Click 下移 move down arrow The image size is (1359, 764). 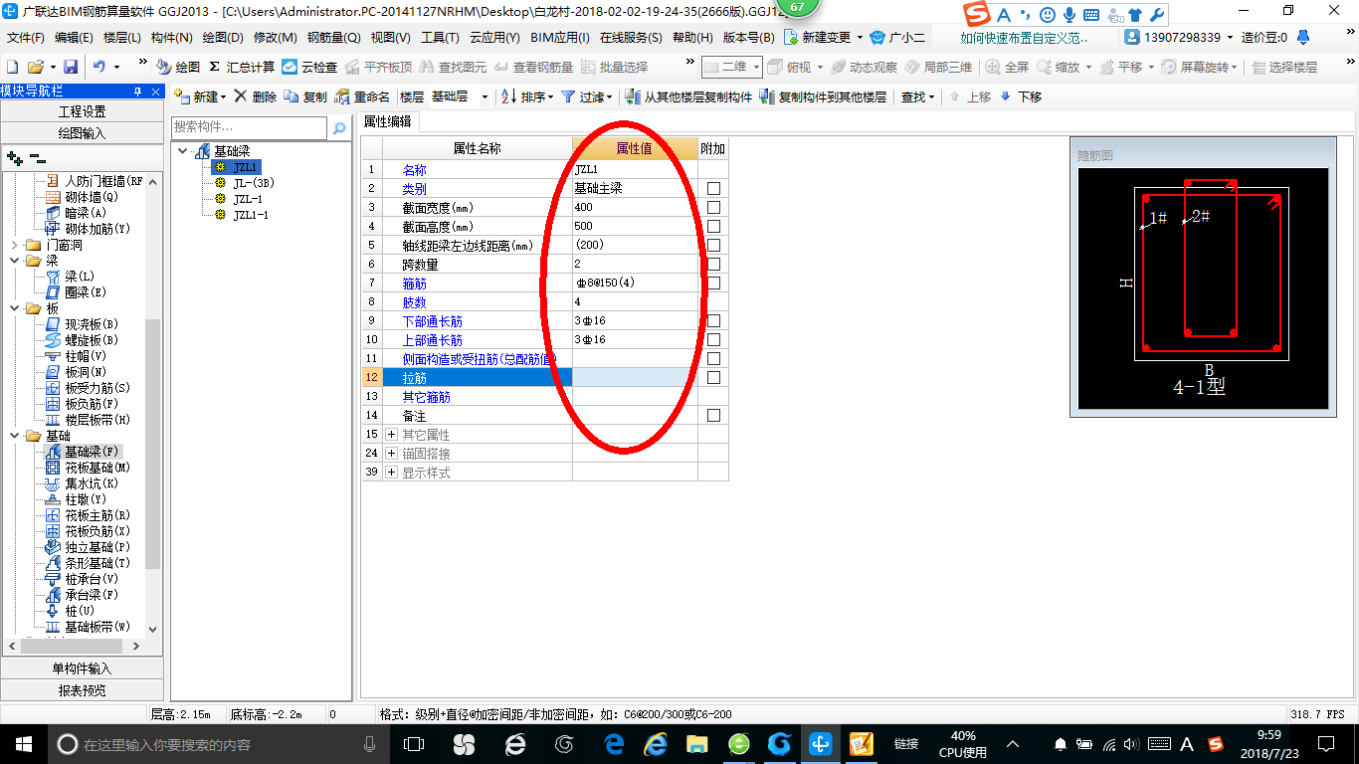pos(1021,96)
